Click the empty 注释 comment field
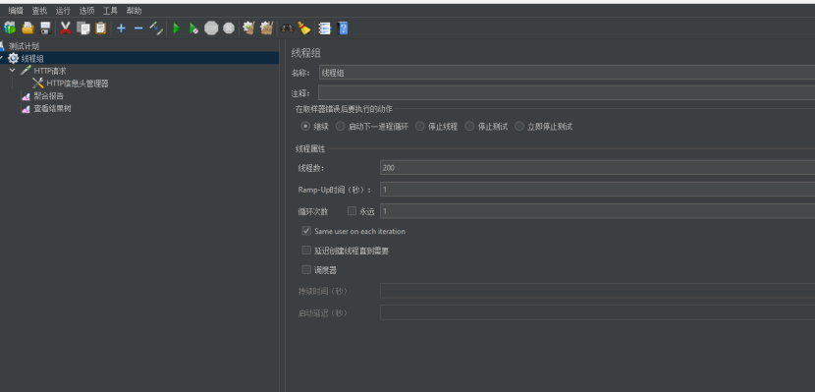This screenshot has height=392, width=815. click(567, 93)
